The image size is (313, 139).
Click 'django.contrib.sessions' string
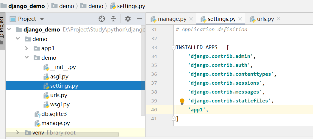pos(225,83)
